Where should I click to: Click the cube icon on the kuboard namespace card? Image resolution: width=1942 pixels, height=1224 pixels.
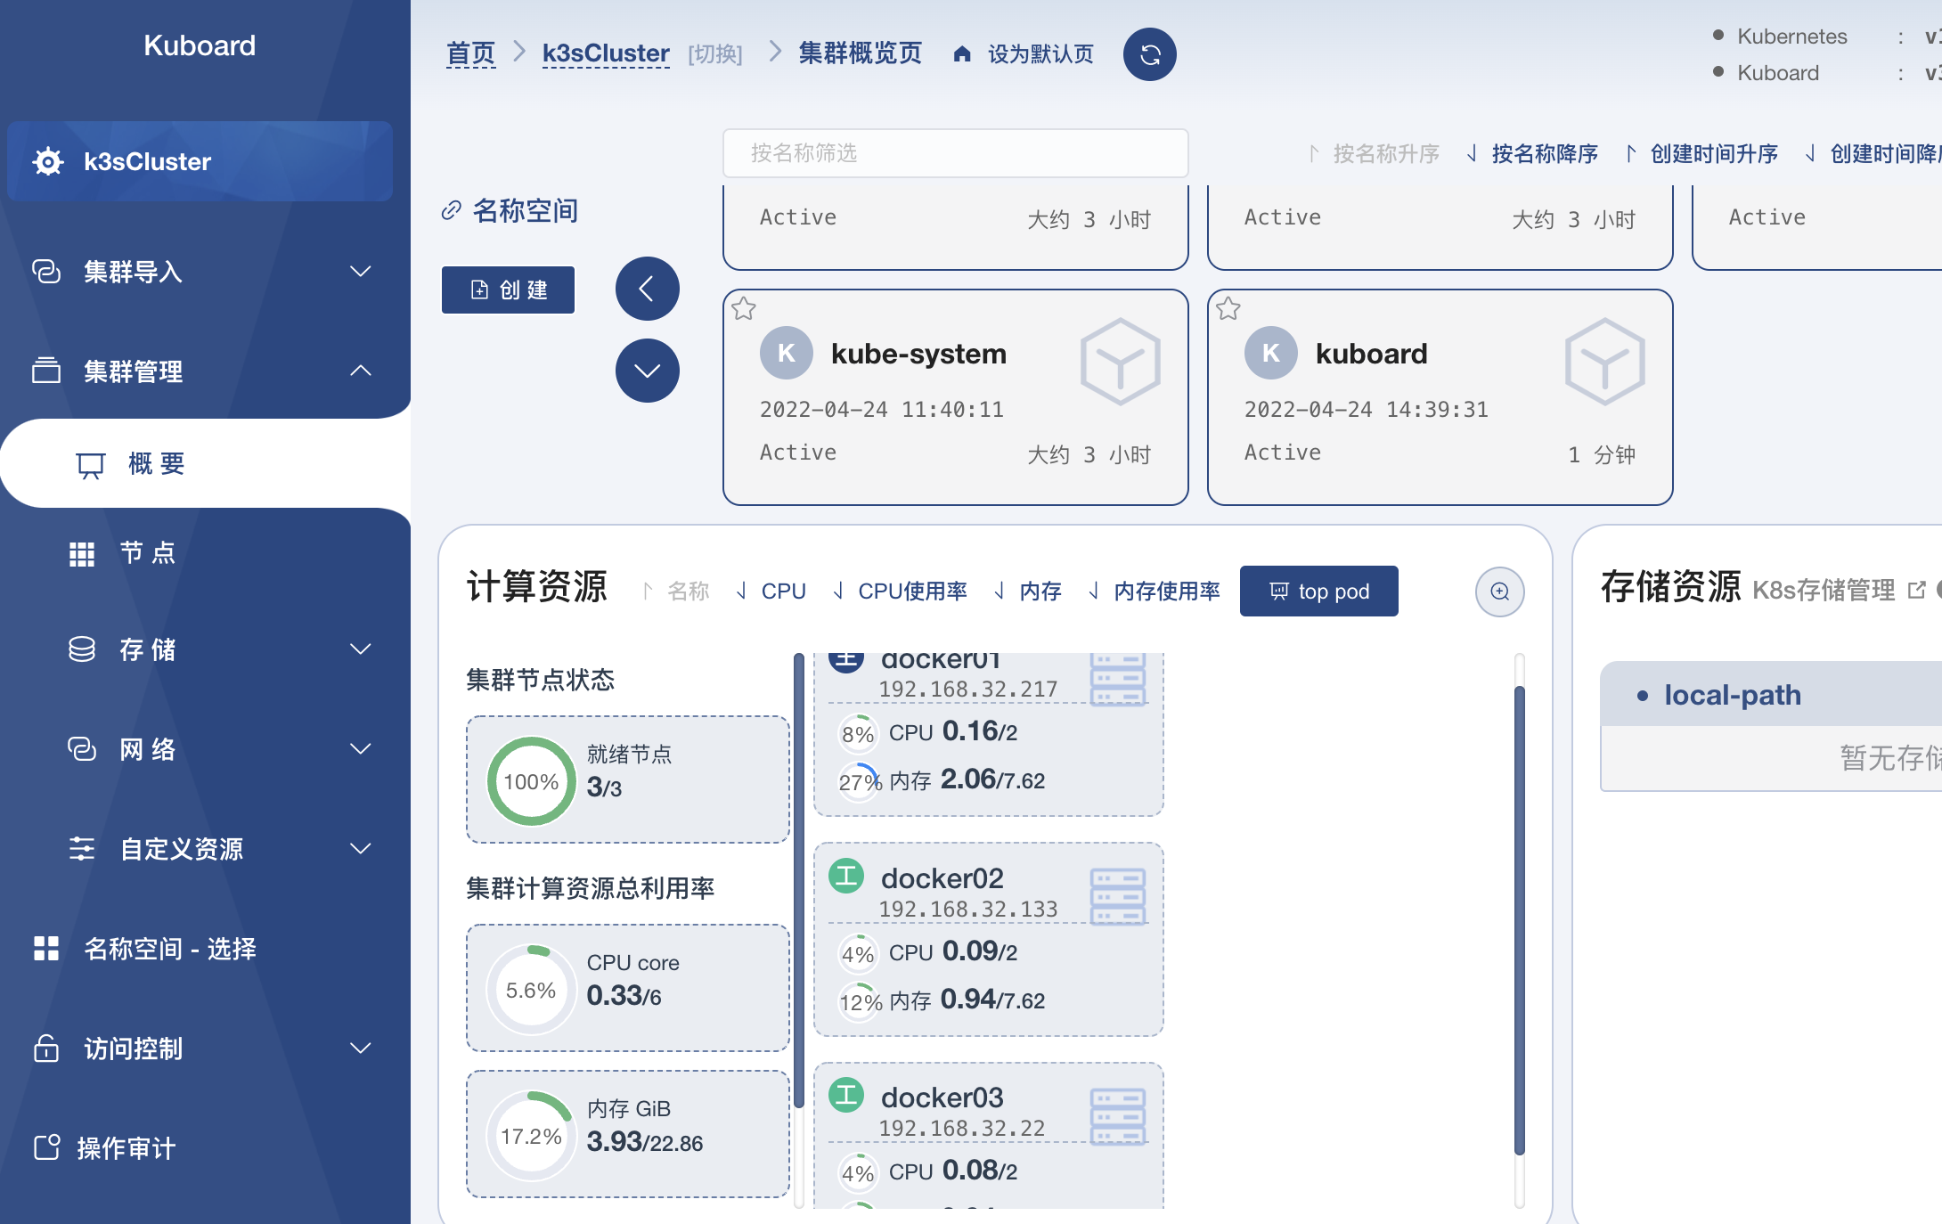(1604, 362)
